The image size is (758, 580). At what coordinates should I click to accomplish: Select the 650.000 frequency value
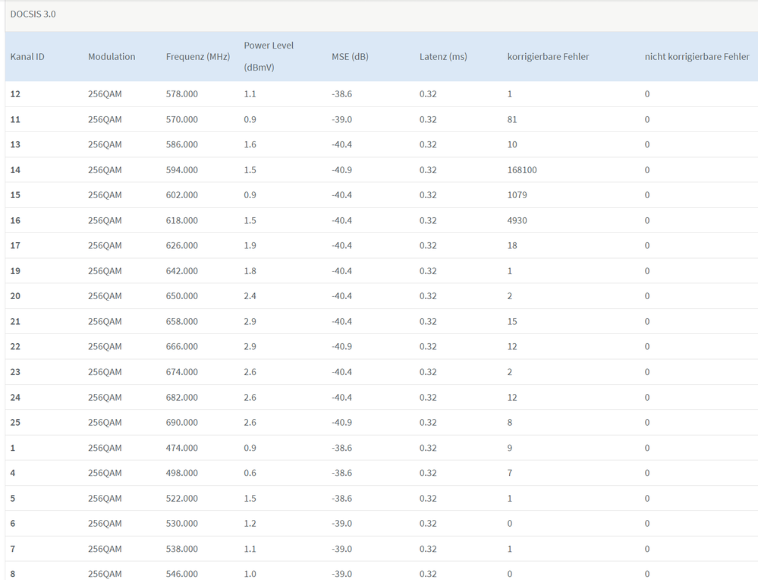point(181,296)
